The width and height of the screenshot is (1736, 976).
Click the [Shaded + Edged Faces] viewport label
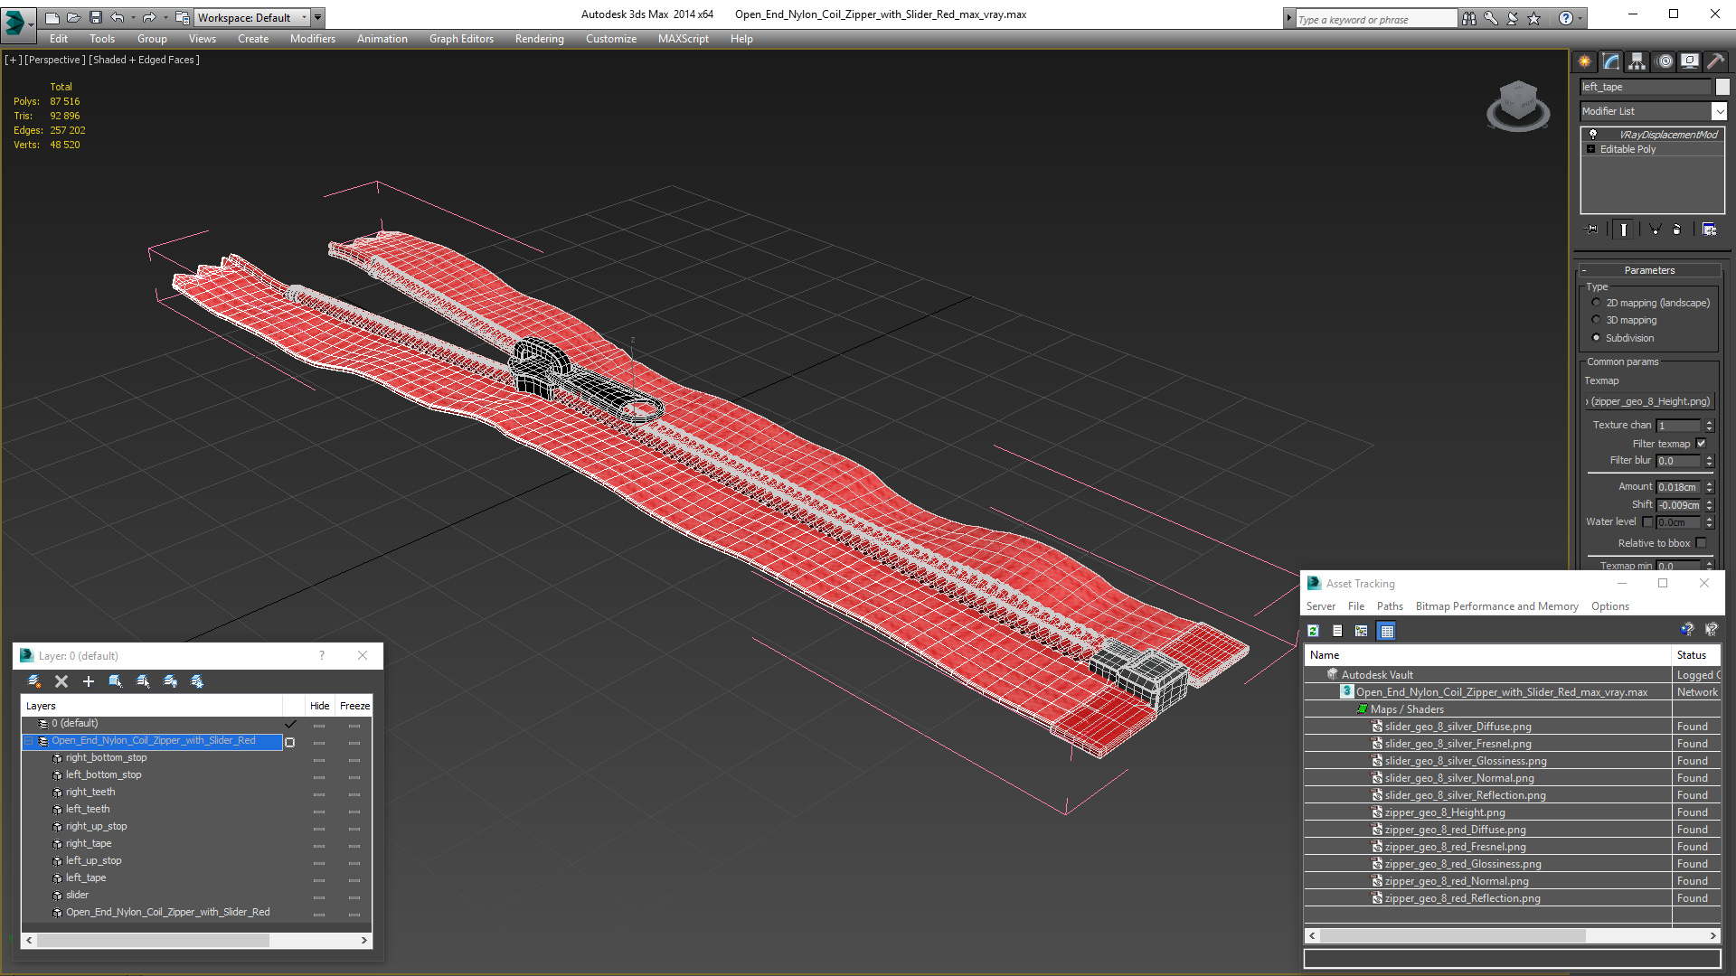pos(145,60)
